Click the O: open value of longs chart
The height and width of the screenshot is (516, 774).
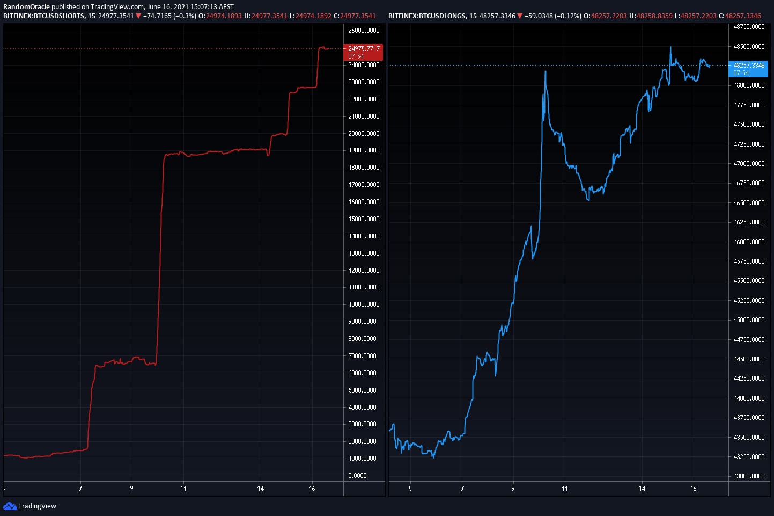point(605,16)
